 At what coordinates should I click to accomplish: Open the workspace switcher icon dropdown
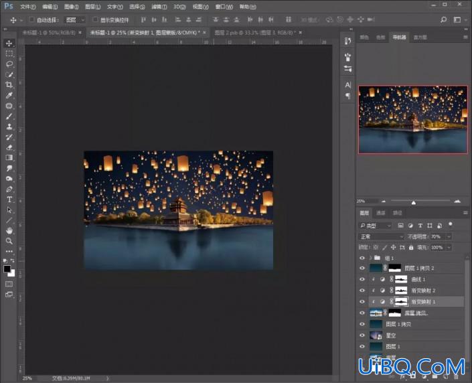click(x=459, y=20)
